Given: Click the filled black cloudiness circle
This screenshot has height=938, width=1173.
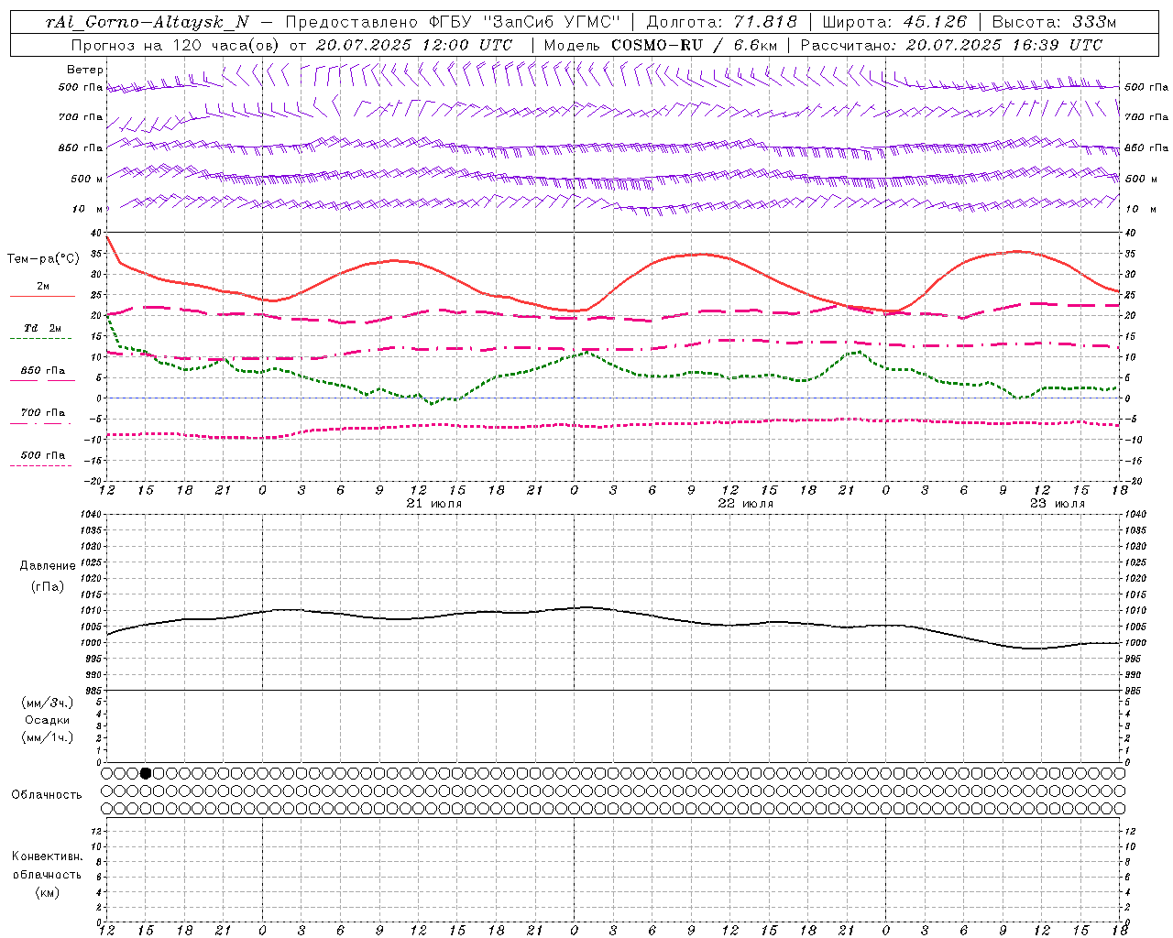Looking at the screenshot, I should (x=146, y=773).
